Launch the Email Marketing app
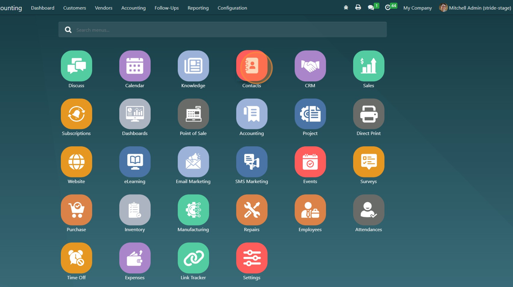This screenshot has width=513, height=287. click(x=193, y=162)
